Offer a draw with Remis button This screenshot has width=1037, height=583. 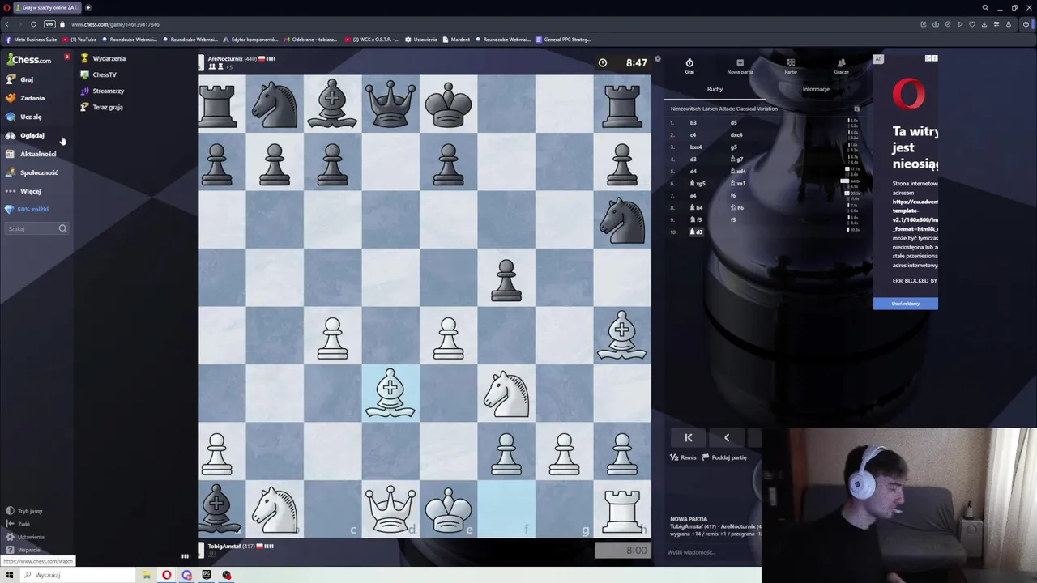[x=684, y=457]
